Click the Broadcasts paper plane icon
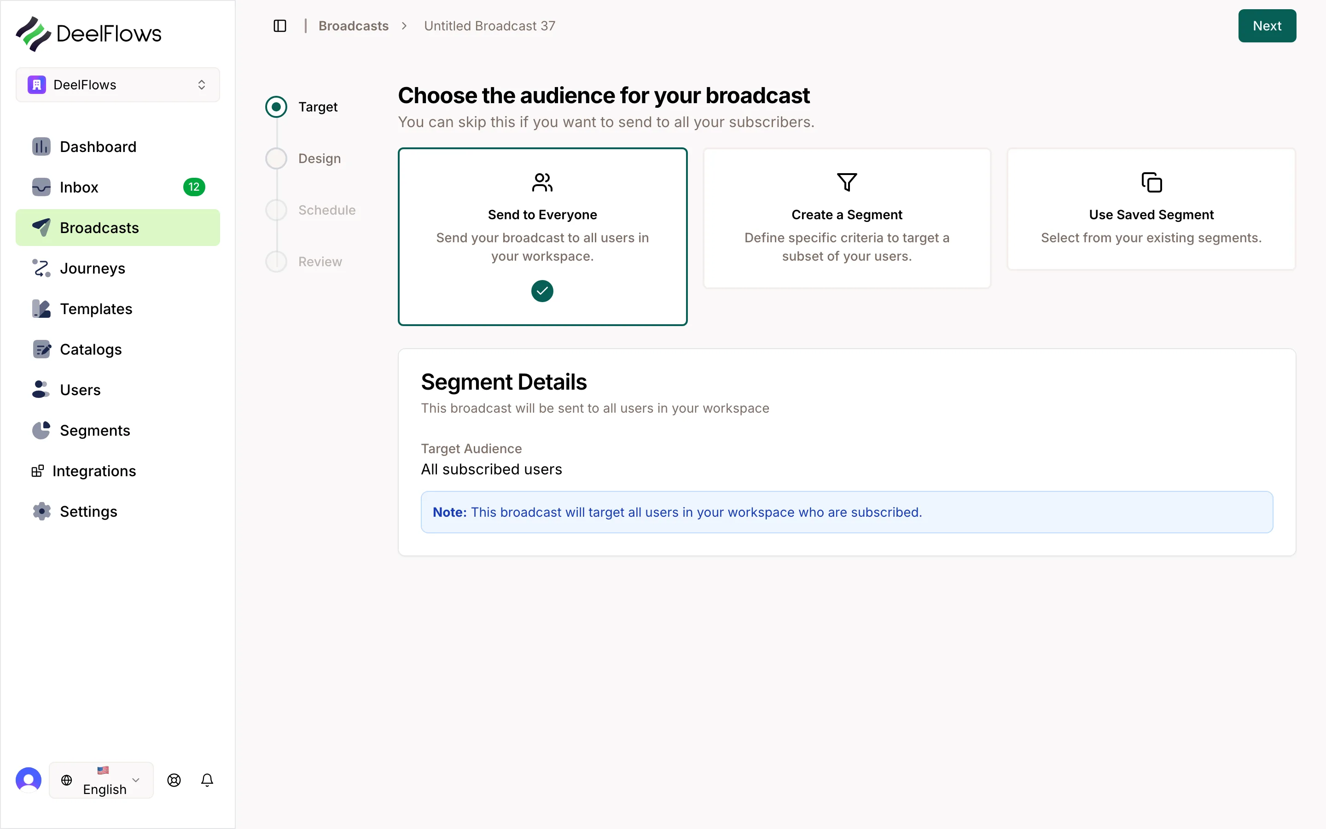The height and width of the screenshot is (829, 1326). tap(41, 228)
